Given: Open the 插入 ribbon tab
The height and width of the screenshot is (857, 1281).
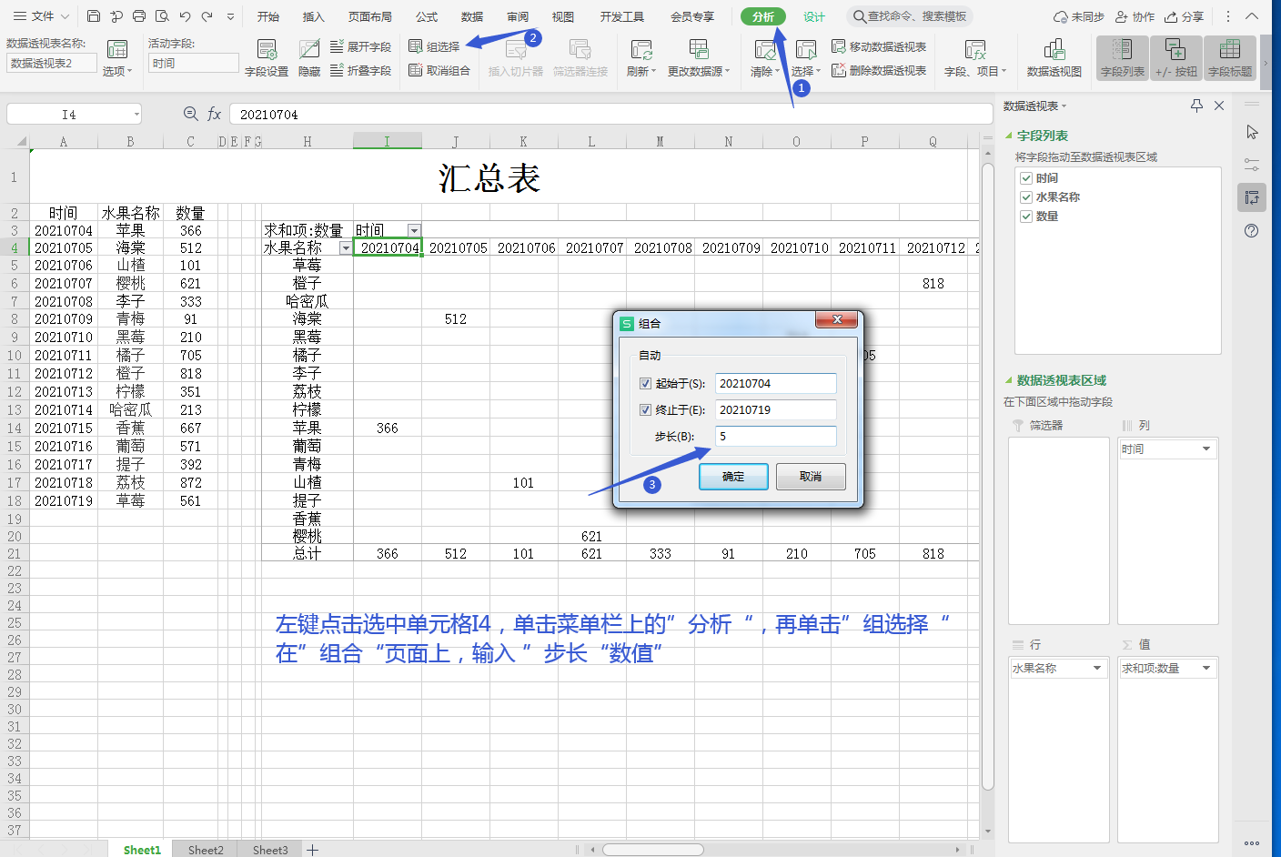Looking at the screenshot, I should coord(313,16).
